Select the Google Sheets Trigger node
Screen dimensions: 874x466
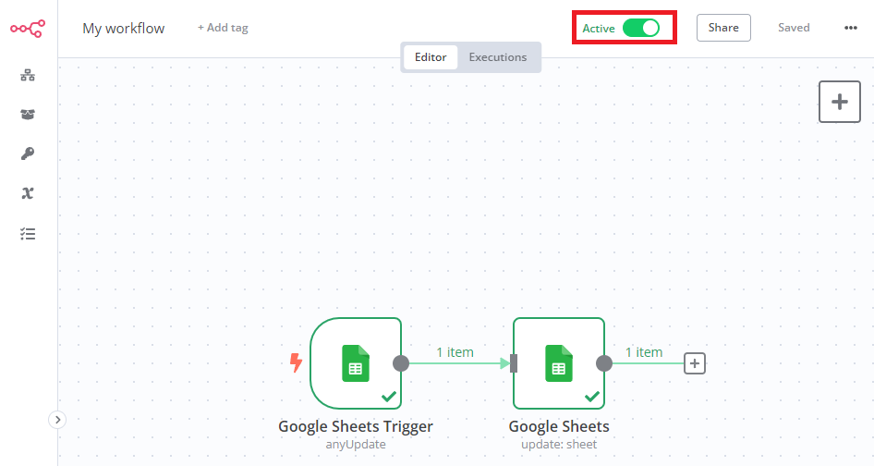pos(356,363)
